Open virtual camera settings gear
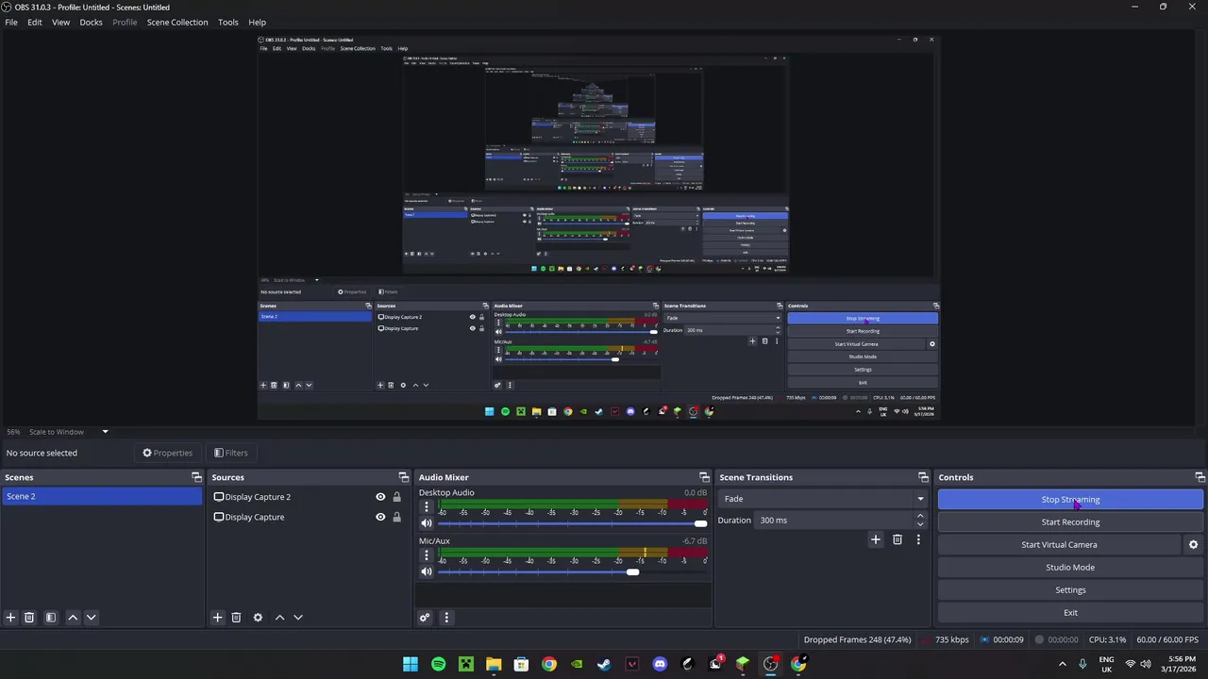Image resolution: width=1208 pixels, height=679 pixels. [x=1193, y=545]
